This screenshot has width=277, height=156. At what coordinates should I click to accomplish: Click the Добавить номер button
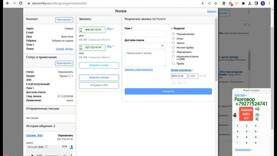click(99, 65)
